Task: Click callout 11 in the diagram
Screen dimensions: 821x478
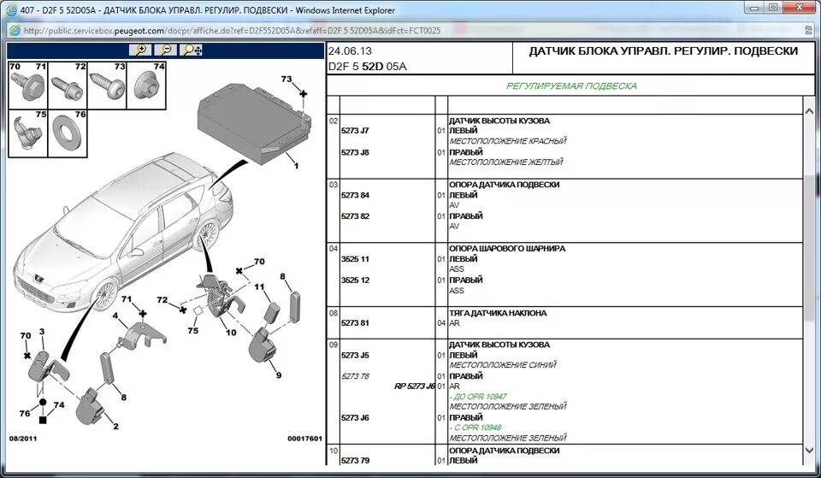Action: point(259,287)
